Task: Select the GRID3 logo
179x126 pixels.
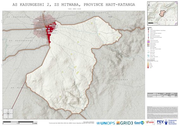Action: pyautogui.click(x=125, y=123)
